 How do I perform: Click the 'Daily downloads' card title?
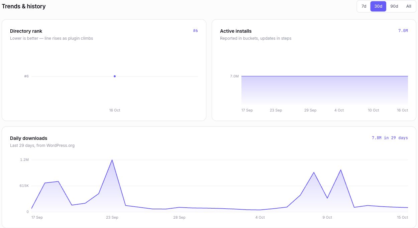[28, 138]
